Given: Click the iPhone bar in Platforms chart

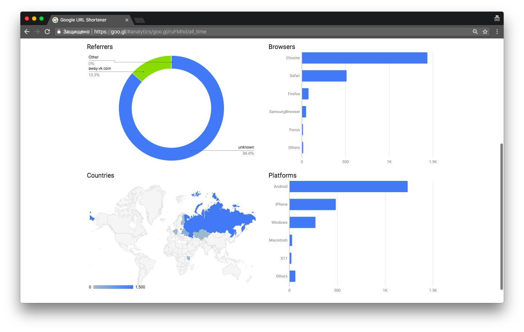Looking at the screenshot, I should point(313,205).
